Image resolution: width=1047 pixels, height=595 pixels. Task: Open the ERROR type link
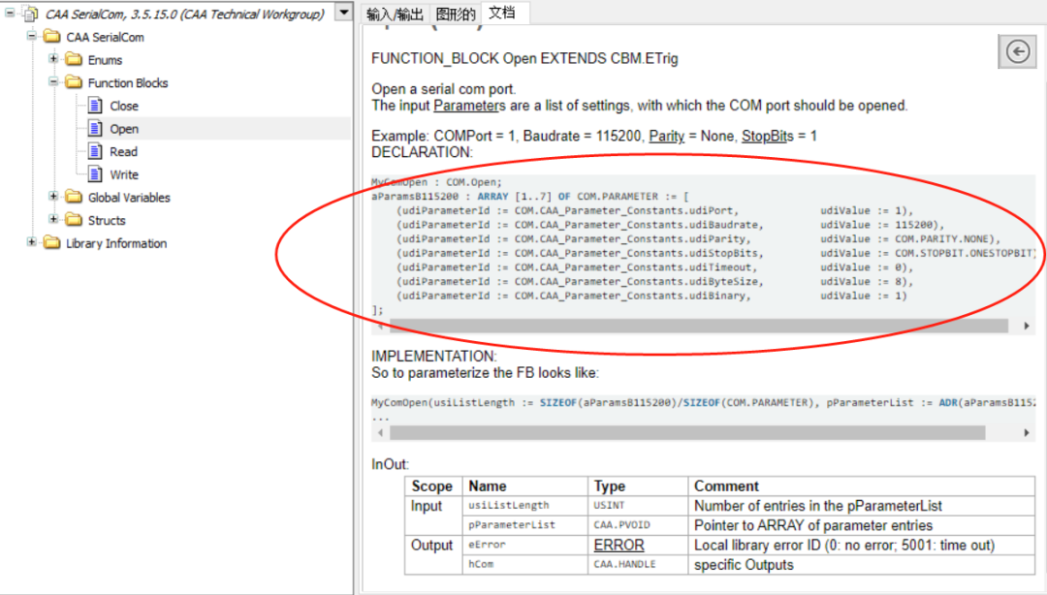(619, 546)
